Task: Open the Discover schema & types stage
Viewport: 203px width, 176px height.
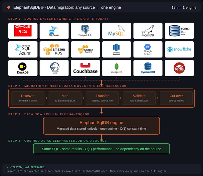Action: [28, 98]
